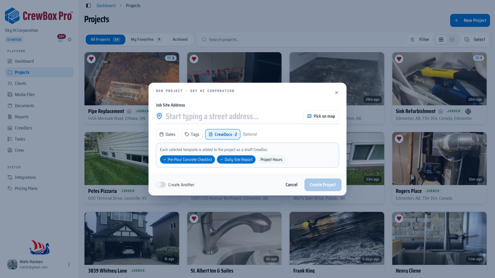Open the Filter options
Image resolution: width=495 pixels, height=278 pixels.
(420, 40)
